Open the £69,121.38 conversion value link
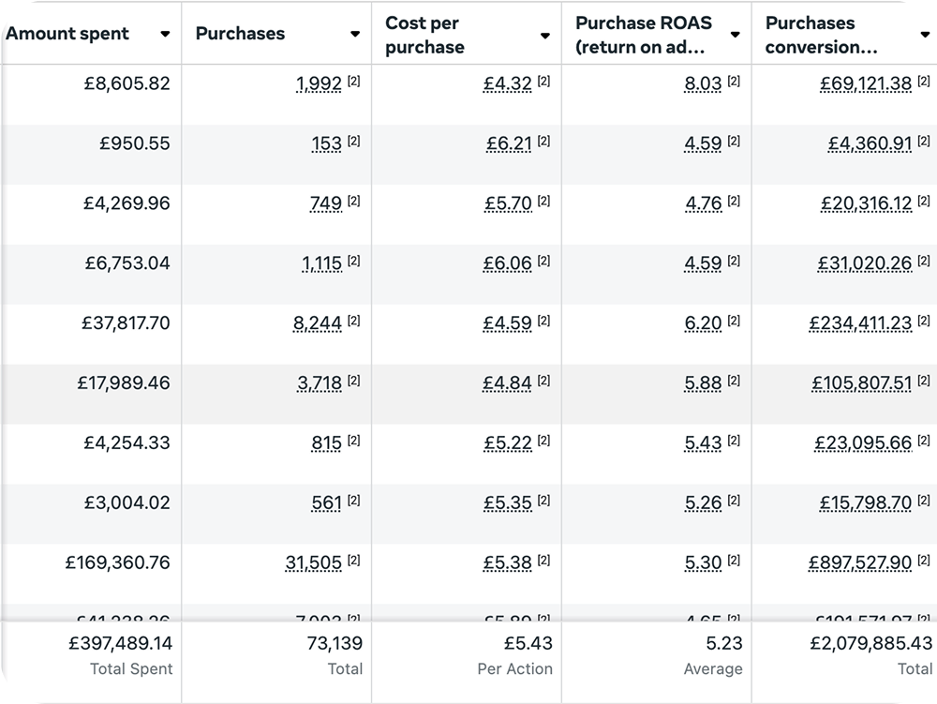 pos(866,83)
